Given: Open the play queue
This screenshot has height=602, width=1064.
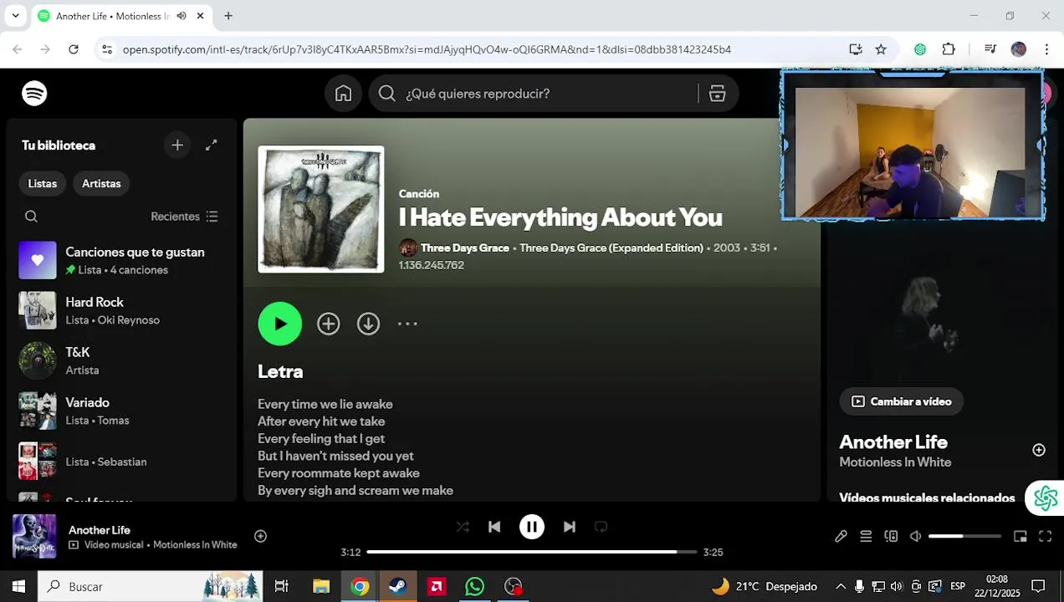Looking at the screenshot, I should click(x=866, y=536).
